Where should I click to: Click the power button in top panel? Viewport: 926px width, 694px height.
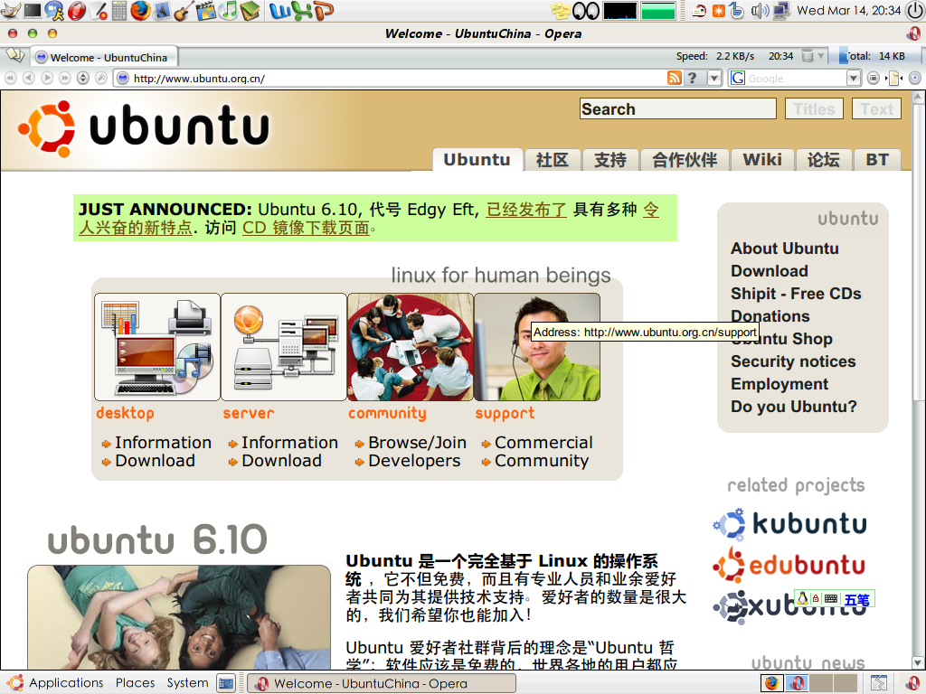click(915, 10)
